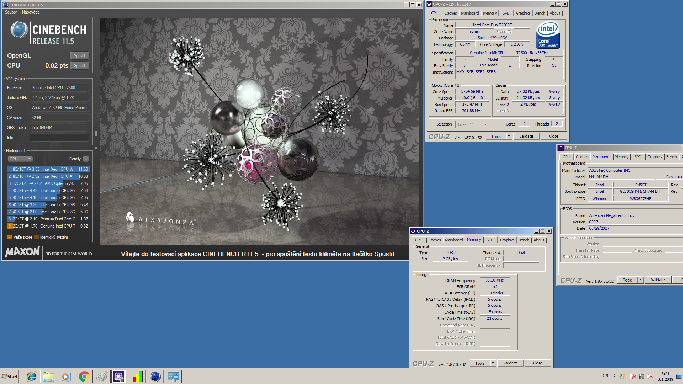Click the empty Info input field

click(59, 138)
